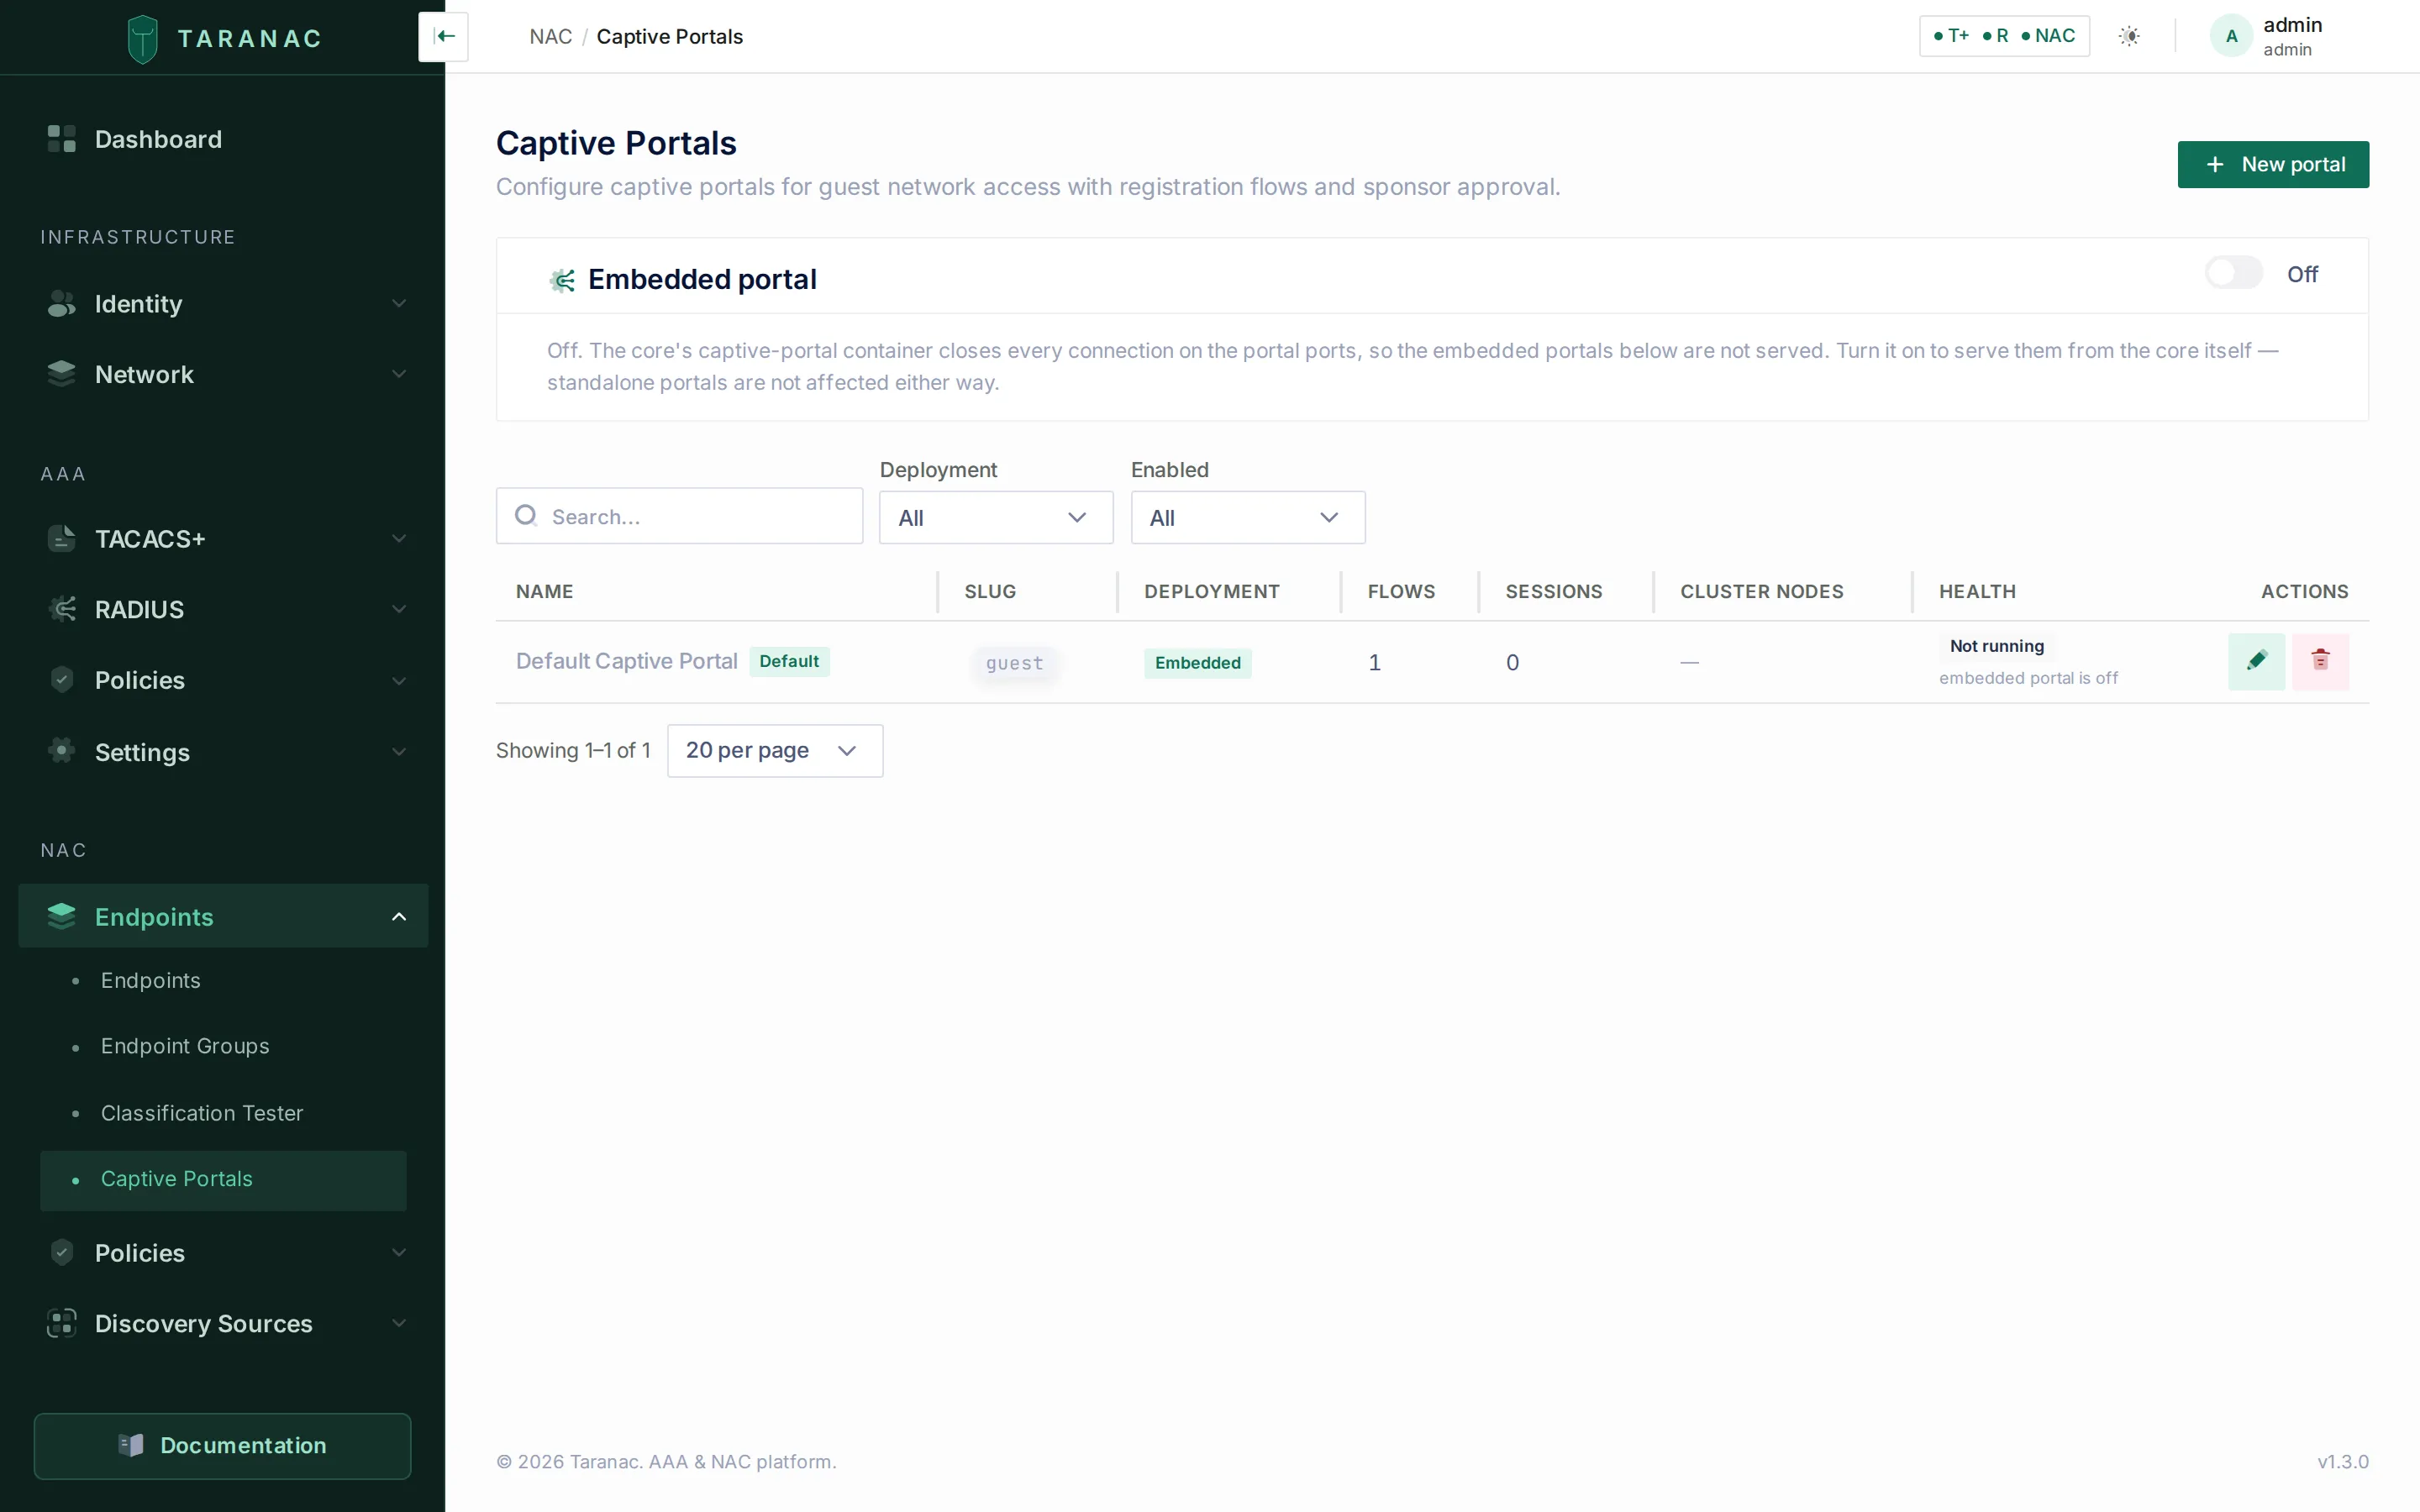The width and height of the screenshot is (2420, 1512).
Task: Click the Settings gear icon
Action: click(62, 751)
